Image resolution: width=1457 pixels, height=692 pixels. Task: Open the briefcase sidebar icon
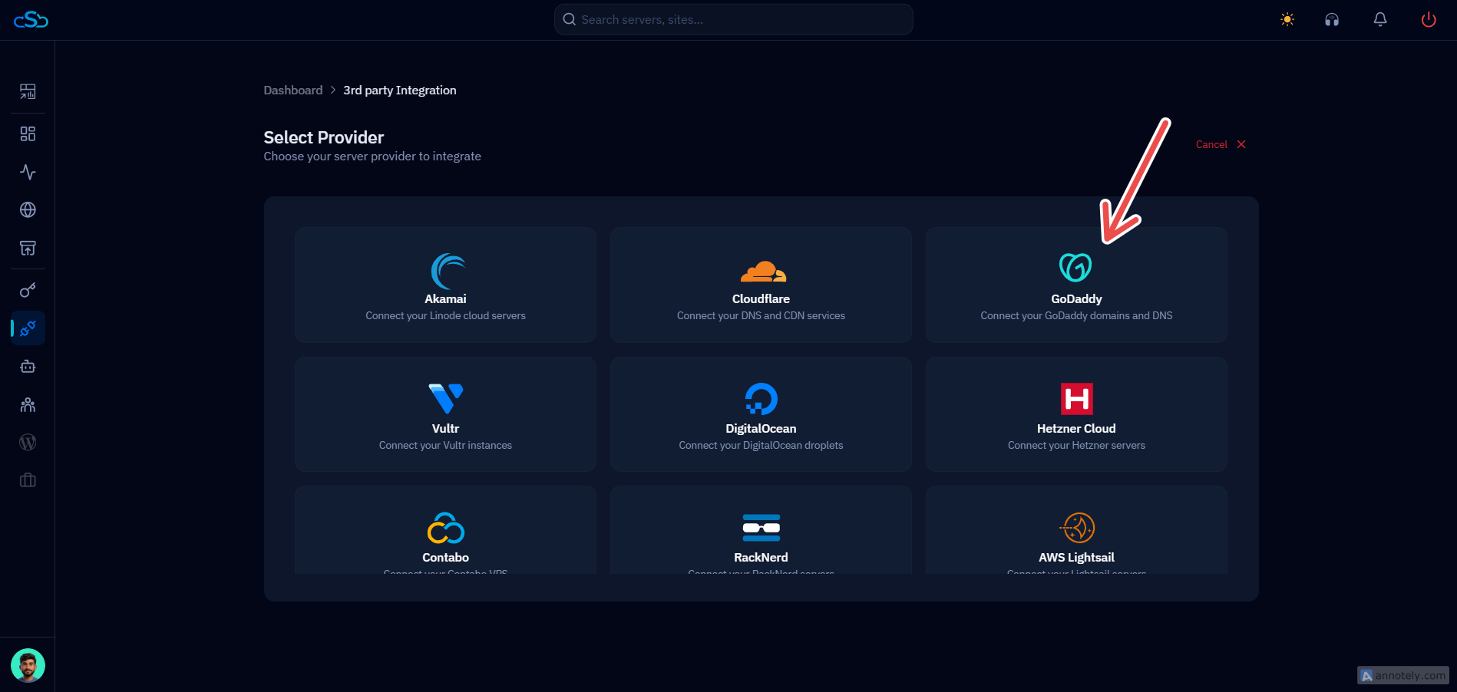click(x=28, y=480)
